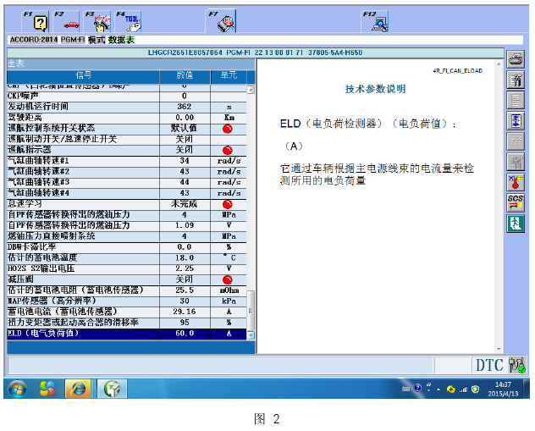Select the 气缸曲轴转速#1 row

click(127, 161)
